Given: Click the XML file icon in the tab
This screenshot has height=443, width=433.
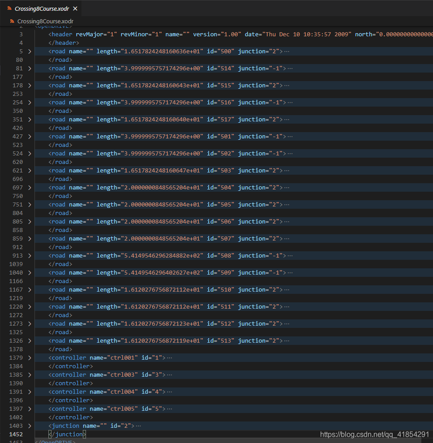Looking at the screenshot, I should (9, 9).
